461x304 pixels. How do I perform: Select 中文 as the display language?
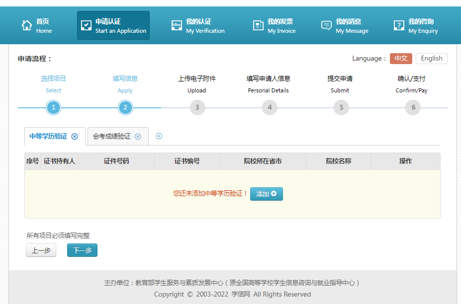click(x=401, y=58)
